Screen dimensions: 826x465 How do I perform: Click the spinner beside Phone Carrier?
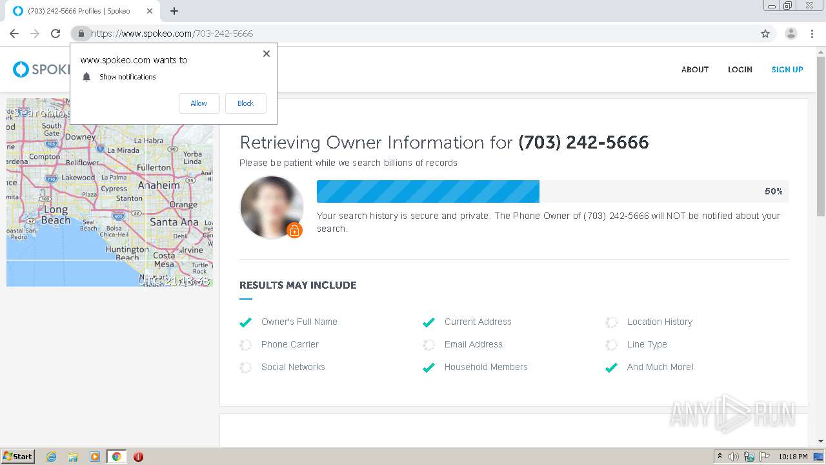coord(245,345)
